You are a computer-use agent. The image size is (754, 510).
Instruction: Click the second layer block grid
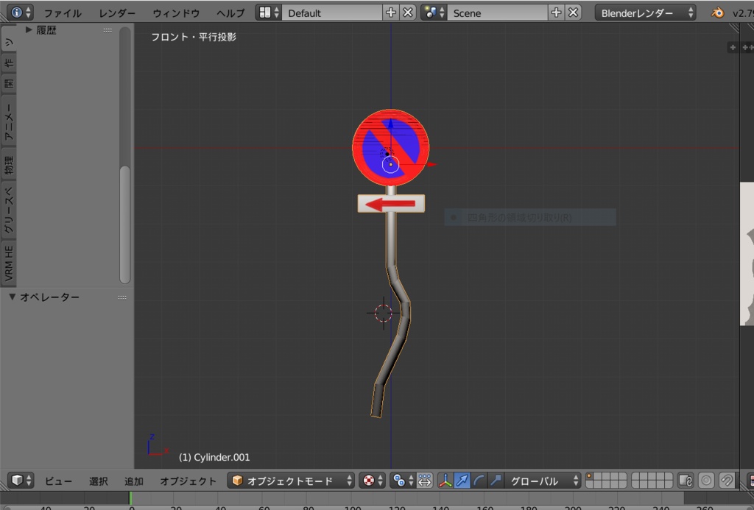pos(652,481)
